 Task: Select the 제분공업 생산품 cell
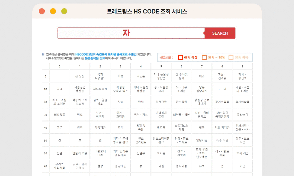click(x=80, y=89)
